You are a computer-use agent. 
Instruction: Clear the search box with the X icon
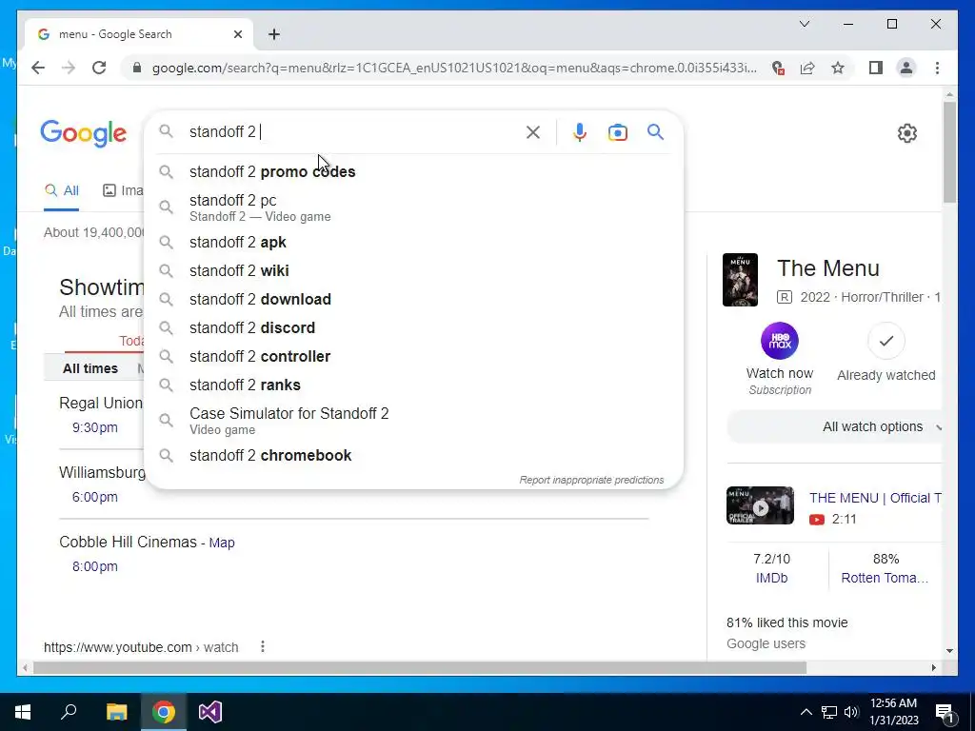(533, 132)
